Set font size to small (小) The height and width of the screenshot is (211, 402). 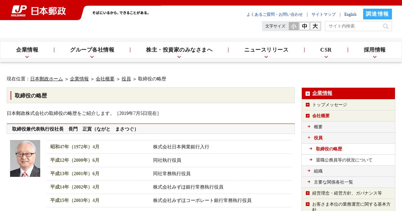click(x=294, y=26)
